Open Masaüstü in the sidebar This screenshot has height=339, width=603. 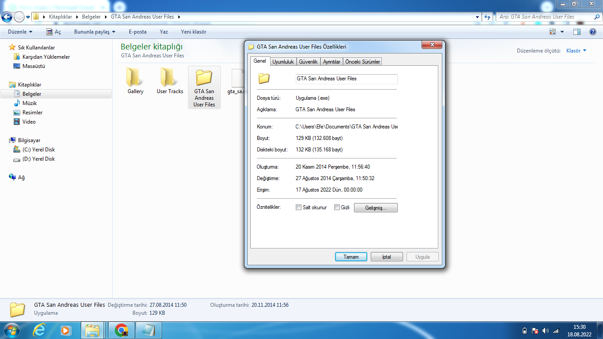pos(34,66)
